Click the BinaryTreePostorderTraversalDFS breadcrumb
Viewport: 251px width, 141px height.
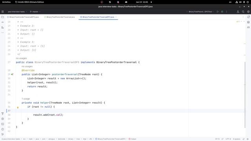[110, 139]
